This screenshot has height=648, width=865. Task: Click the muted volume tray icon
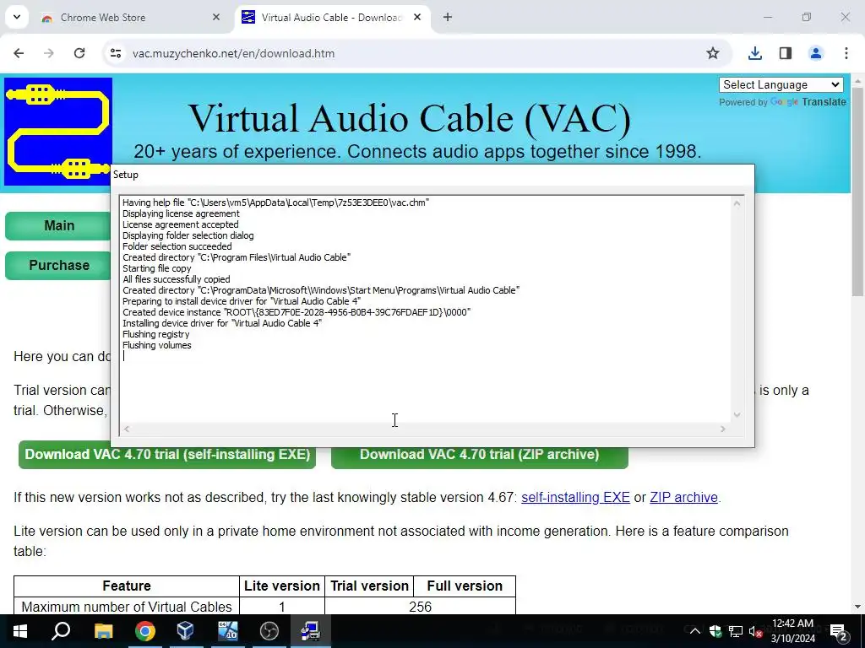coord(756,631)
